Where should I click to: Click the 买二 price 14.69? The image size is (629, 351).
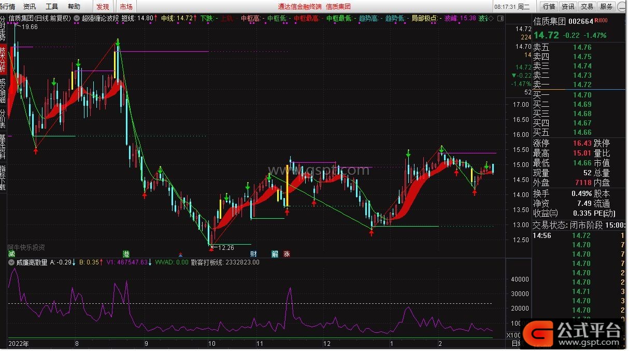pos(582,104)
